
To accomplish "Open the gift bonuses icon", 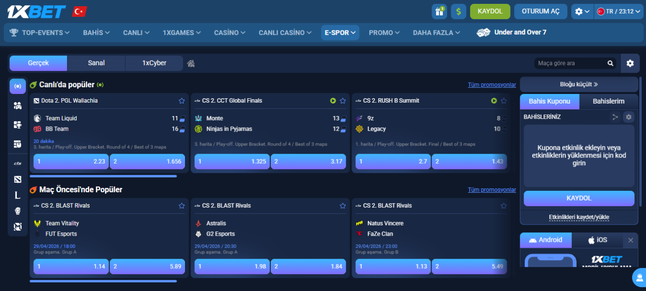I will click(x=439, y=12).
